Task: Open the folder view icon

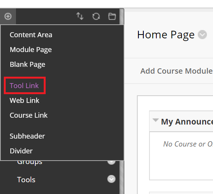Action: [112, 16]
